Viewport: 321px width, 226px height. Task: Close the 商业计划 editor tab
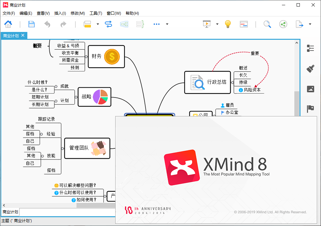23,35
